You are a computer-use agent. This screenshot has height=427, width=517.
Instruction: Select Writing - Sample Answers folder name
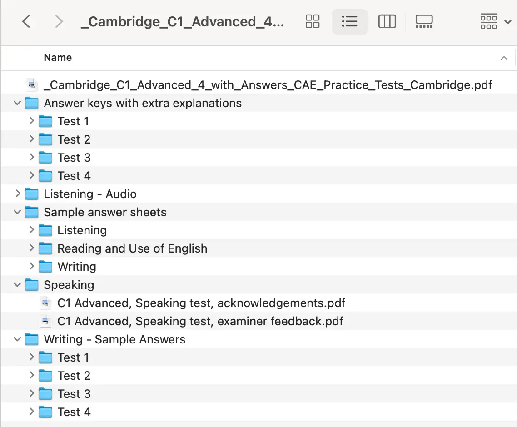[115, 339]
